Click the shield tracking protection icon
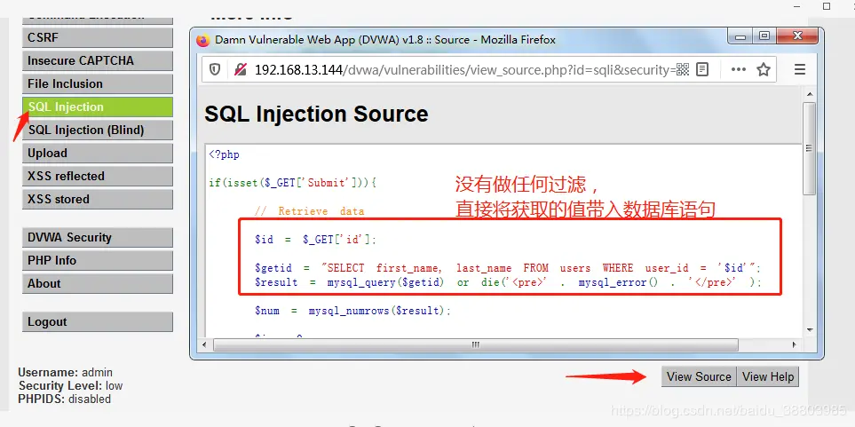 click(215, 70)
